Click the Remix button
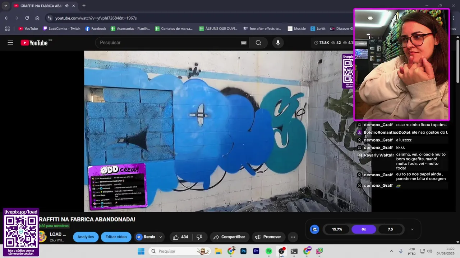 pyautogui.click(x=146, y=237)
